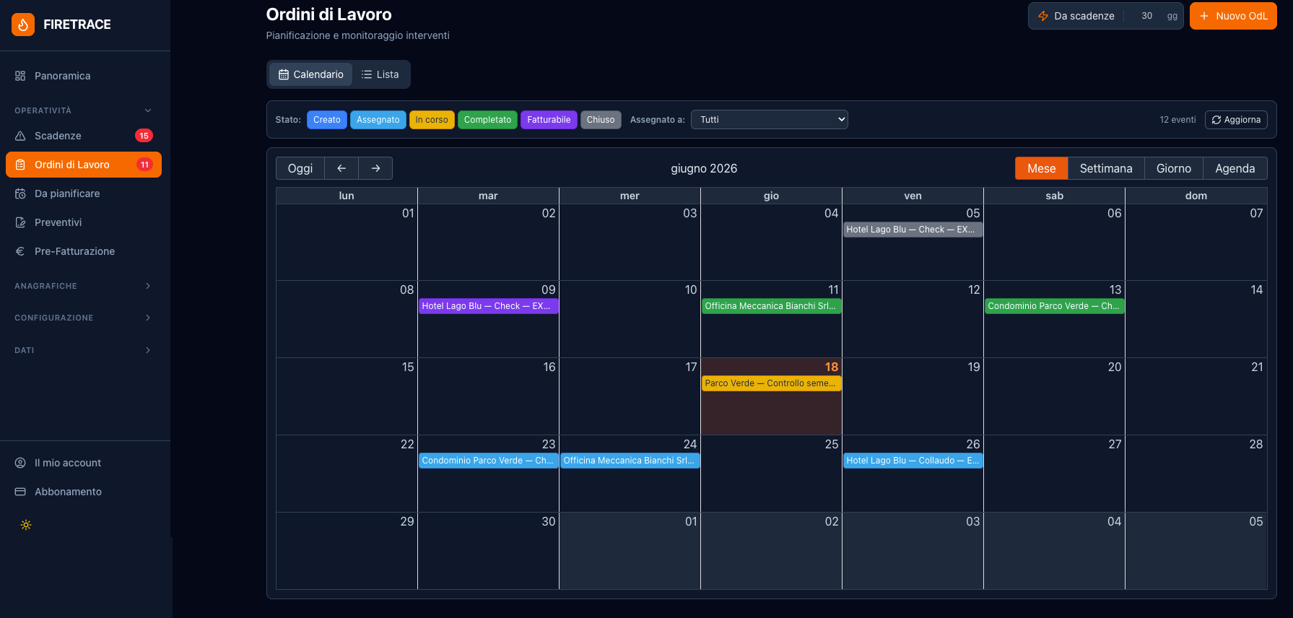Toggle the Fatturabile status filter
Image resolution: width=1293 pixels, height=618 pixels.
click(x=549, y=120)
